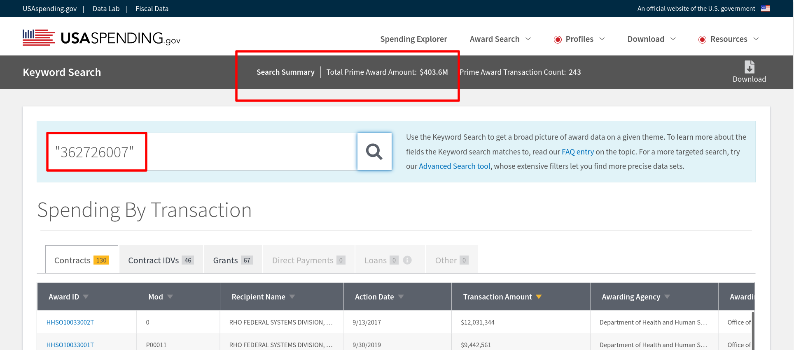Select the Other tab

(452, 260)
